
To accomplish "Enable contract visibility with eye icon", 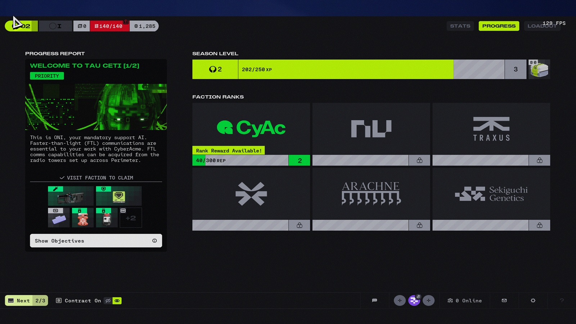I will [117, 301].
